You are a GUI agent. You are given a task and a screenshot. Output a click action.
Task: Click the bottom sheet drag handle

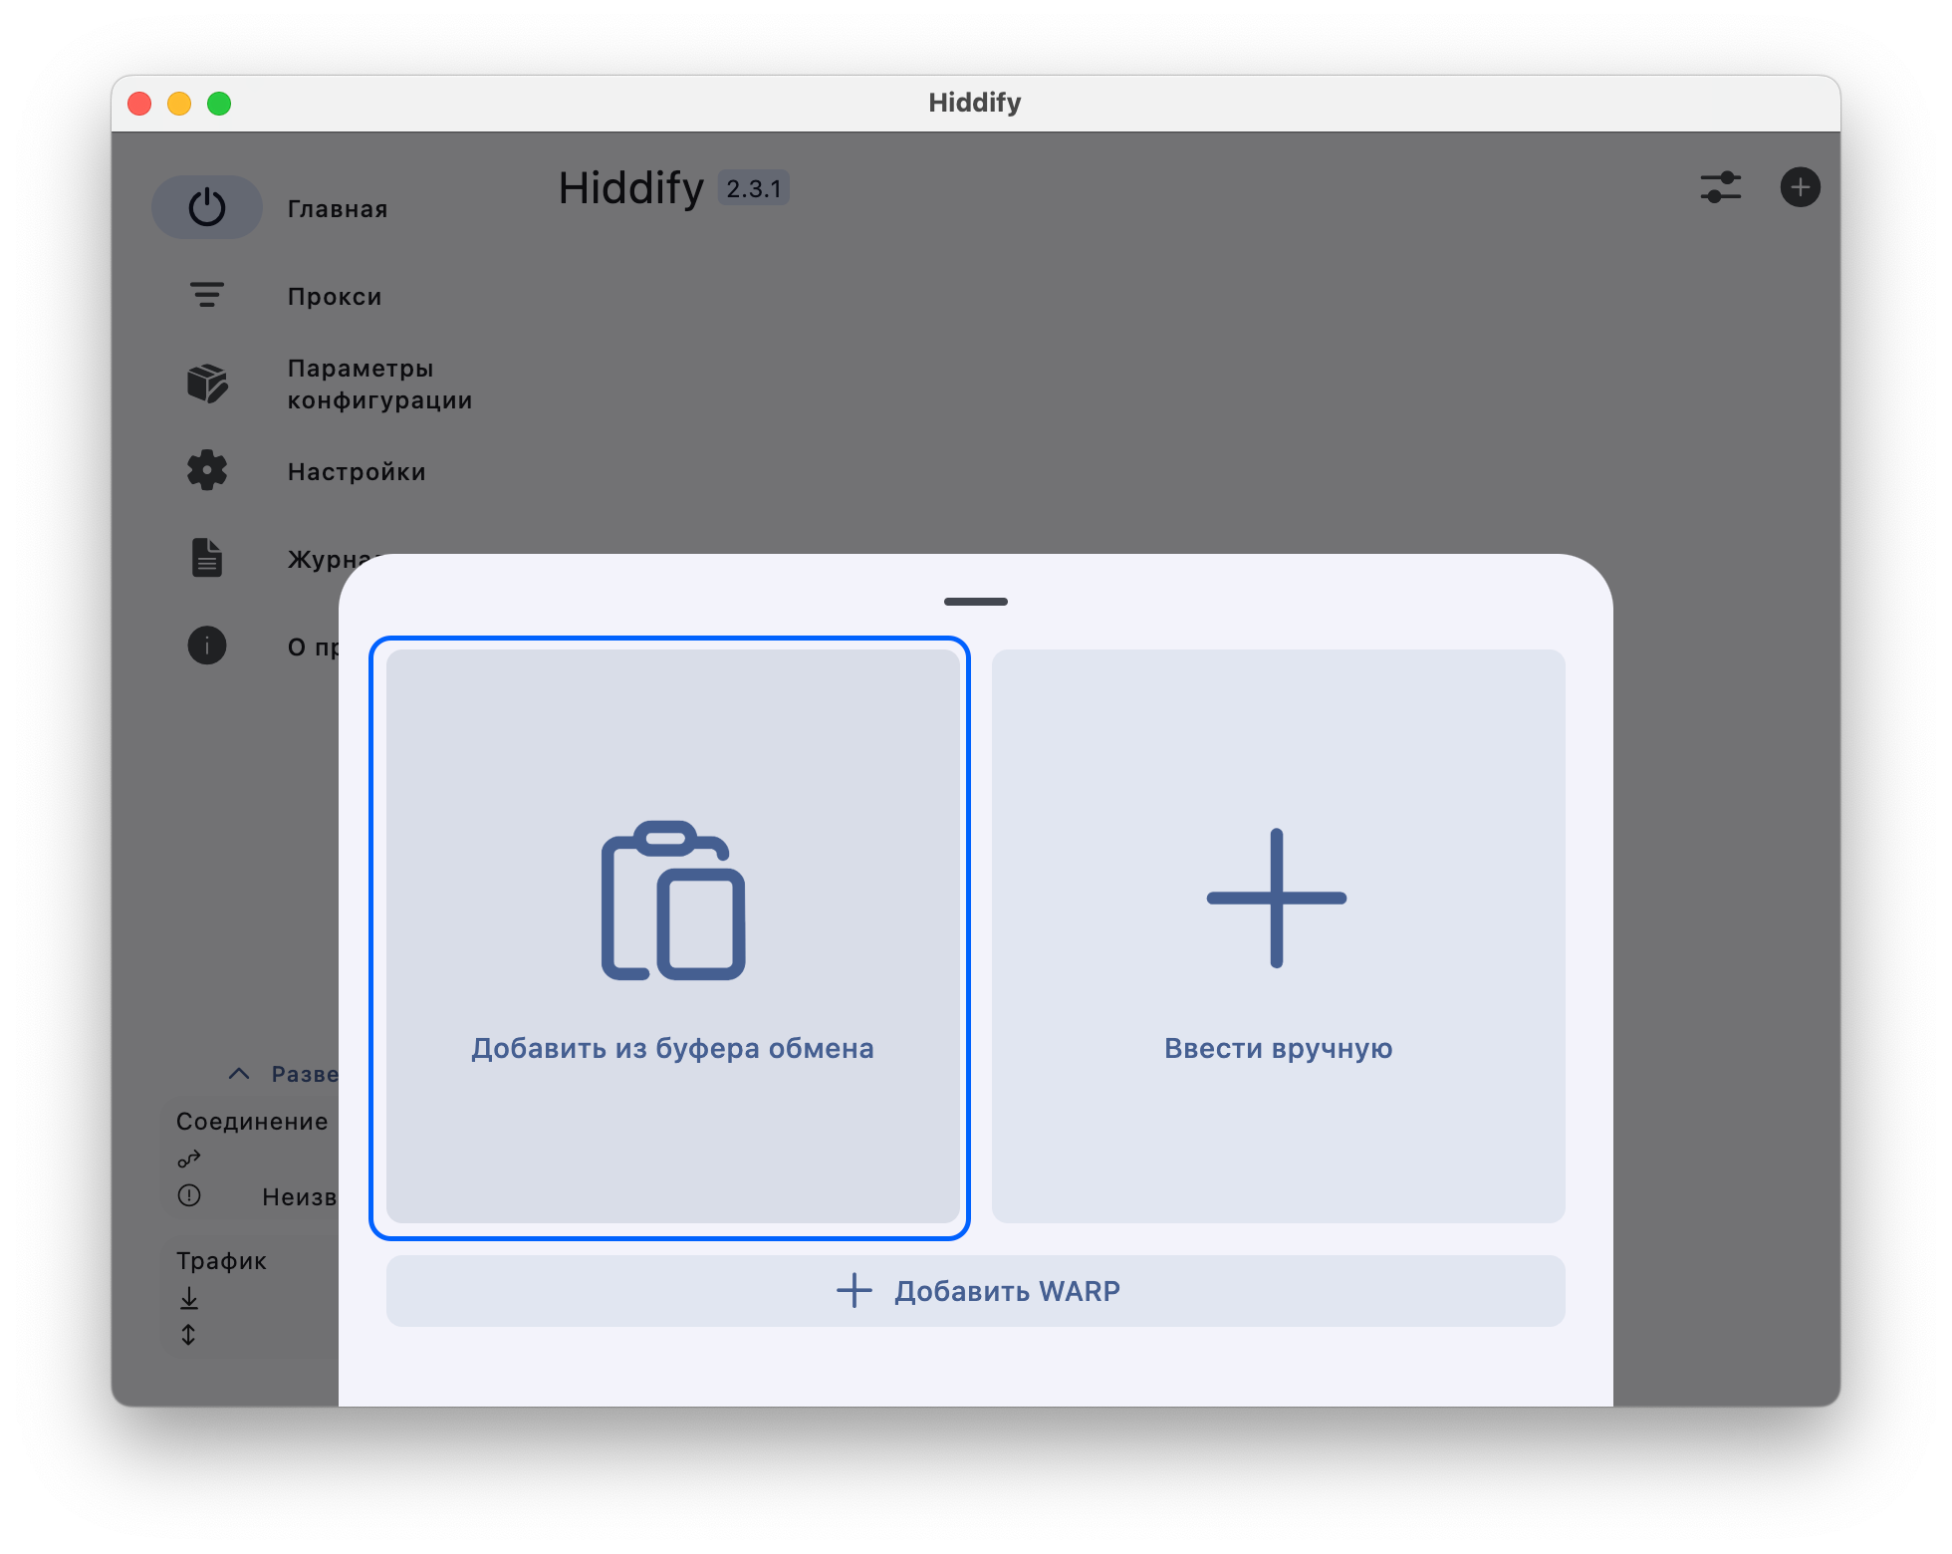click(976, 602)
